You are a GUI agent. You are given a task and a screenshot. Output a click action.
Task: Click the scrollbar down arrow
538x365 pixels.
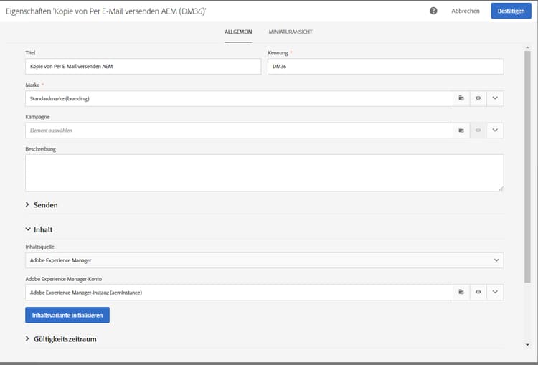tap(527, 345)
